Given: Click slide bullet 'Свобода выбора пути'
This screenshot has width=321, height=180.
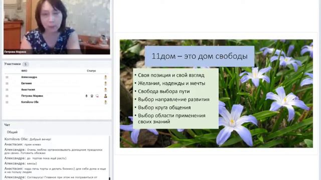Looking at the screenshot, I should pos(164,91).
